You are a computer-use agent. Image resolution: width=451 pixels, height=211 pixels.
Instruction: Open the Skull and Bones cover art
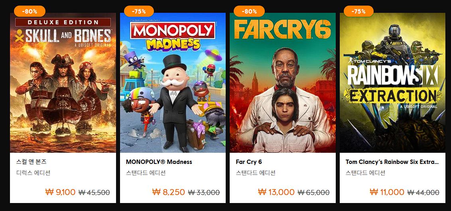(63, 83)
